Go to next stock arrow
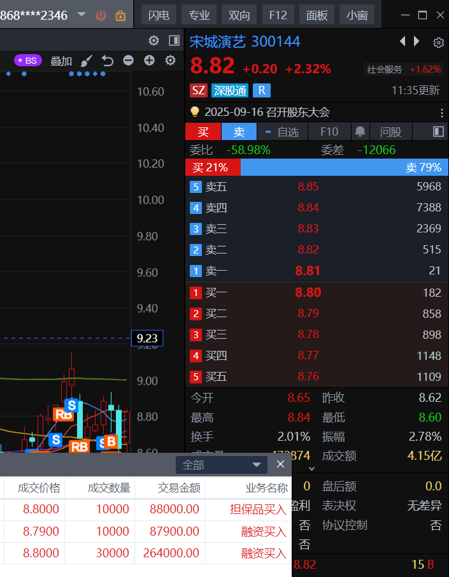This screenshot has height=577, width=449. pyautogui.click(x=417, y=41)
